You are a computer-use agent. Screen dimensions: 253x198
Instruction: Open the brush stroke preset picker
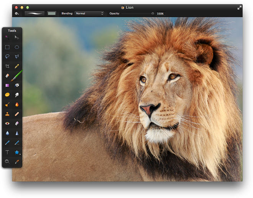click(x=34, y=13)
